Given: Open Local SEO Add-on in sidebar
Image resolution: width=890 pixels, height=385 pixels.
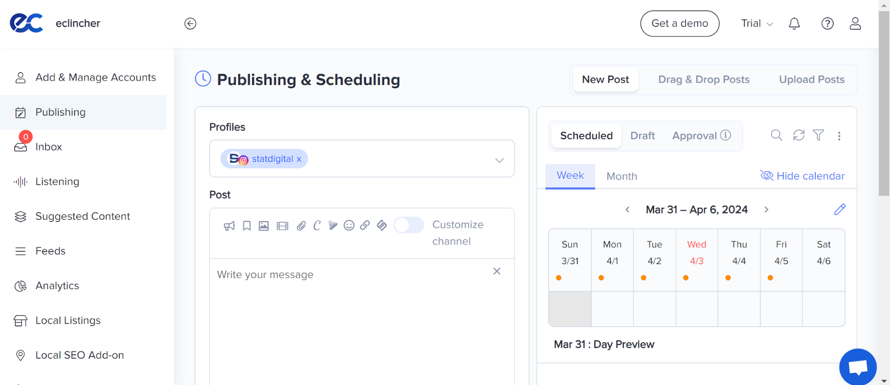Looking at the screenshot, I should tap(83, 355).
